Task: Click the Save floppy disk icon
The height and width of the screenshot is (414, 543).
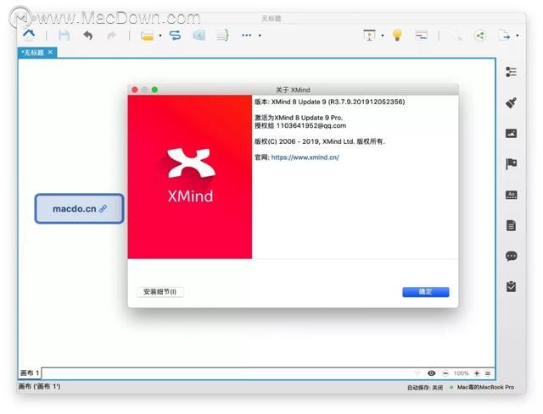Action: tap(64, 36)
